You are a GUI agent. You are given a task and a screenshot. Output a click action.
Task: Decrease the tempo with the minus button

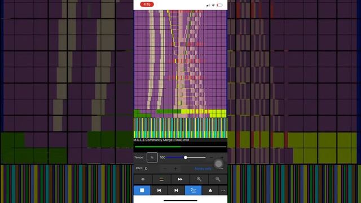coord(212,157)
